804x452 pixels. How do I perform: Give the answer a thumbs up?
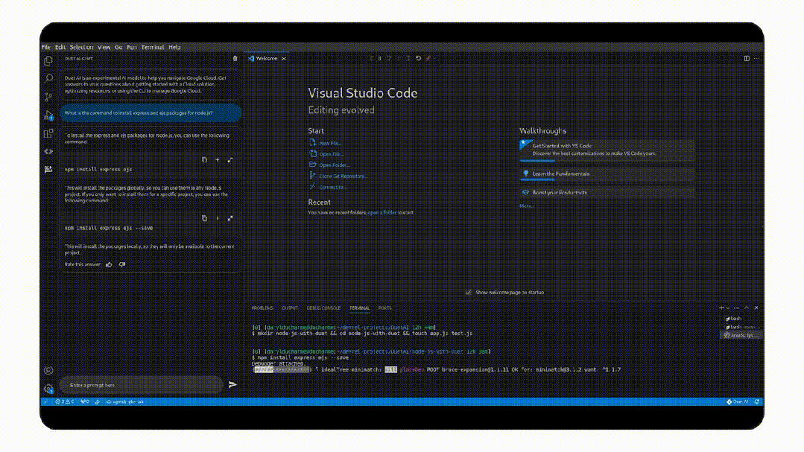pyautogui.click(x=109, y=264)
